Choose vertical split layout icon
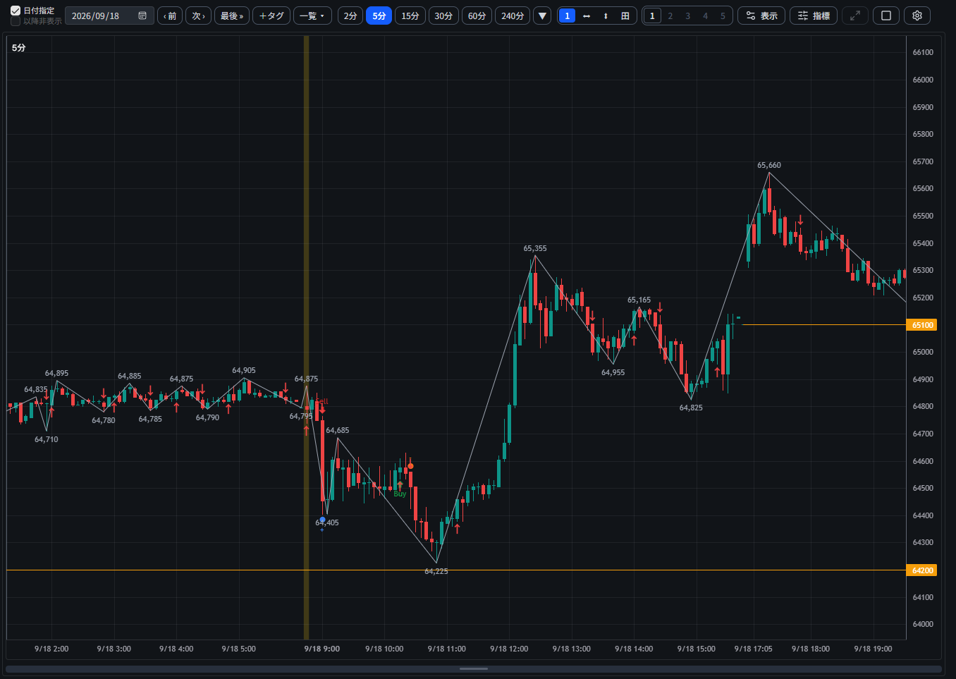This screenshot has width=956, height=679. (606, 16)
